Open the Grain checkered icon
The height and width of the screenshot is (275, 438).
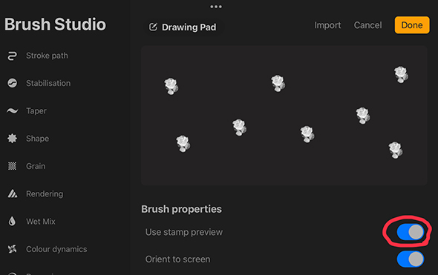click(x=12, y=166)
